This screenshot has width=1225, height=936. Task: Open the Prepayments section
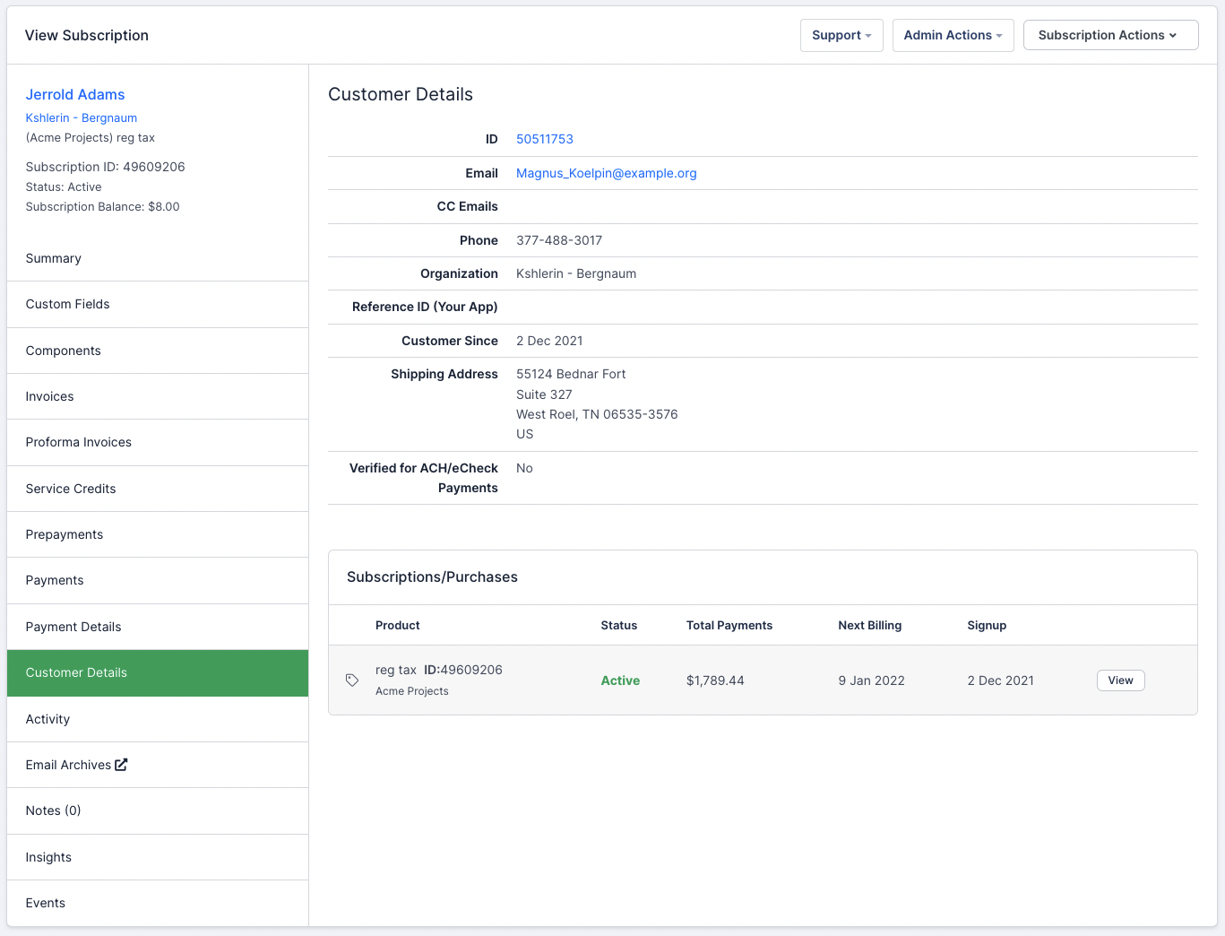[x=65, y=534]
